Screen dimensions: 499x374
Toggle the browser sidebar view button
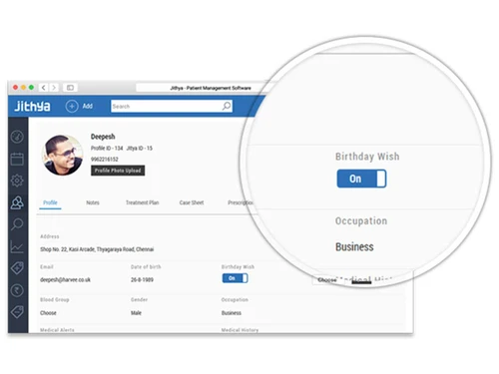pos(70,88)
